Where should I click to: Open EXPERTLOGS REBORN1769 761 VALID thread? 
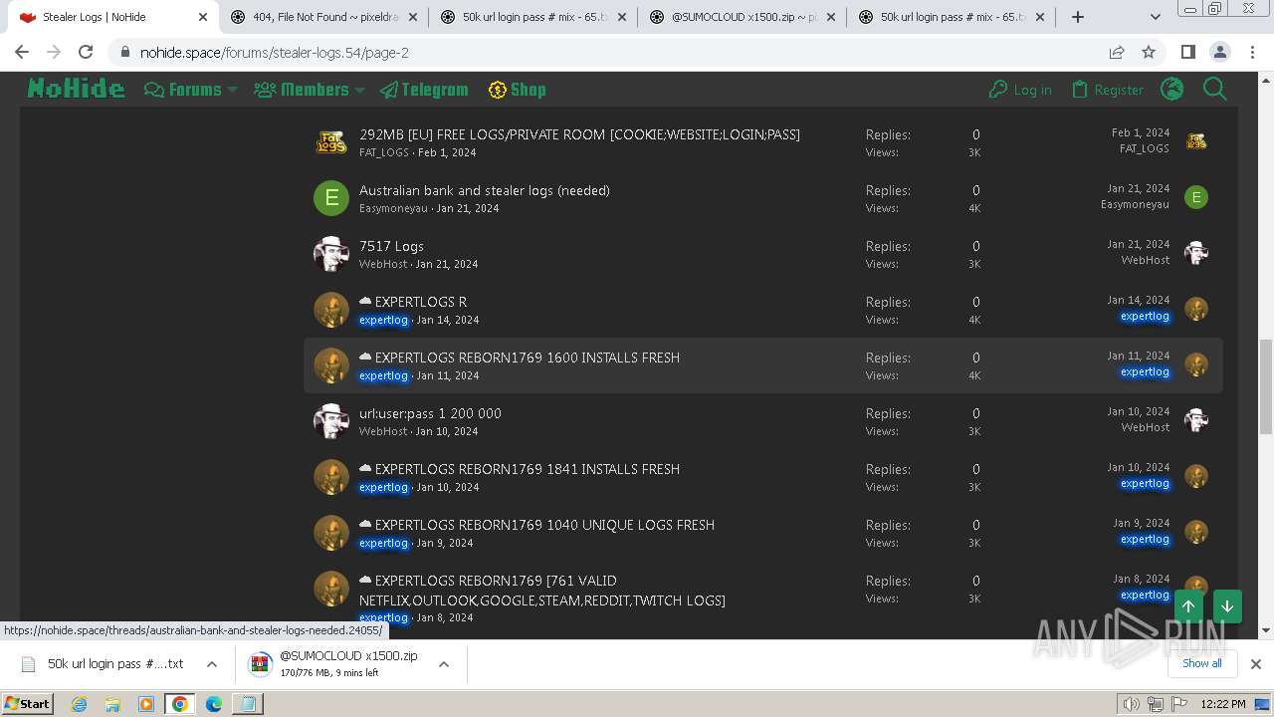542,591
